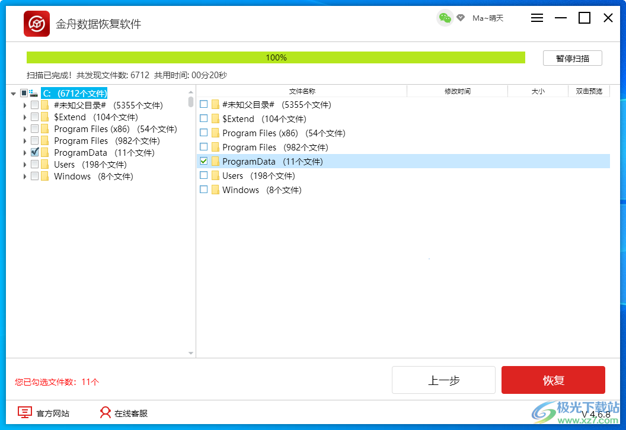Uncheck ProgramData checkbox in file list
626x430 pixels.
tap(203, 161)
